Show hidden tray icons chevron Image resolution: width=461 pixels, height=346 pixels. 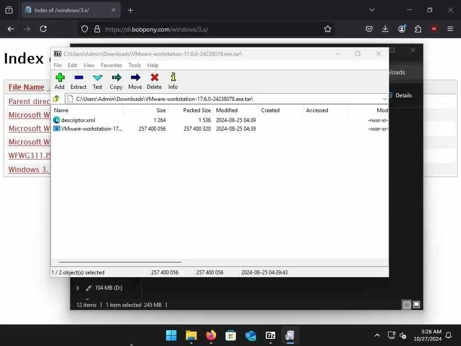377,335
